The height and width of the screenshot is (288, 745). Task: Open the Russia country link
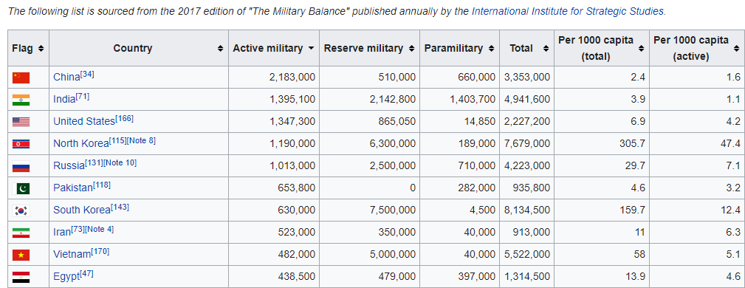[x=69, y=166]
